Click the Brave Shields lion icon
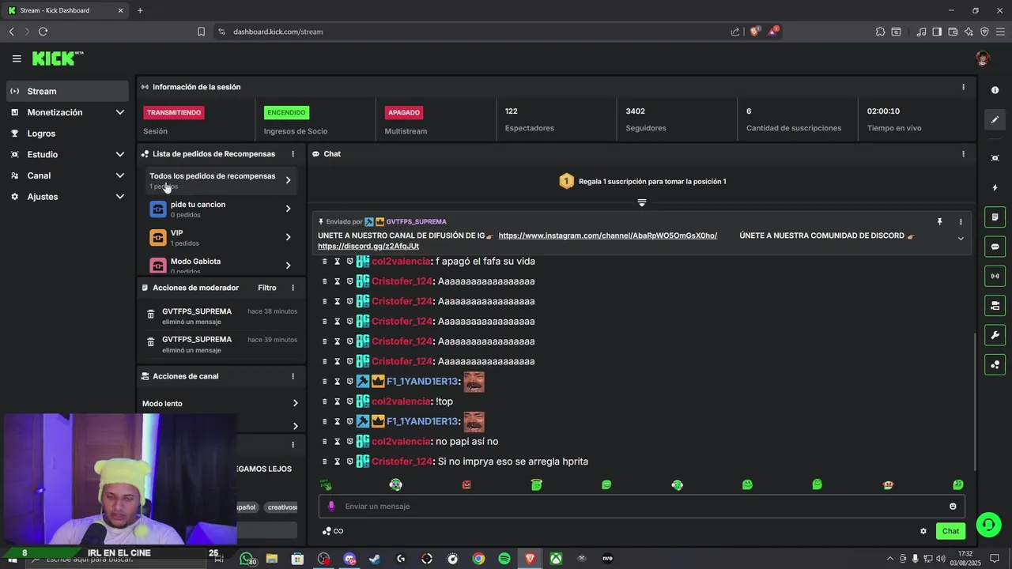The height and width of the screenshot is (569, 1012). tap(754, 32)
